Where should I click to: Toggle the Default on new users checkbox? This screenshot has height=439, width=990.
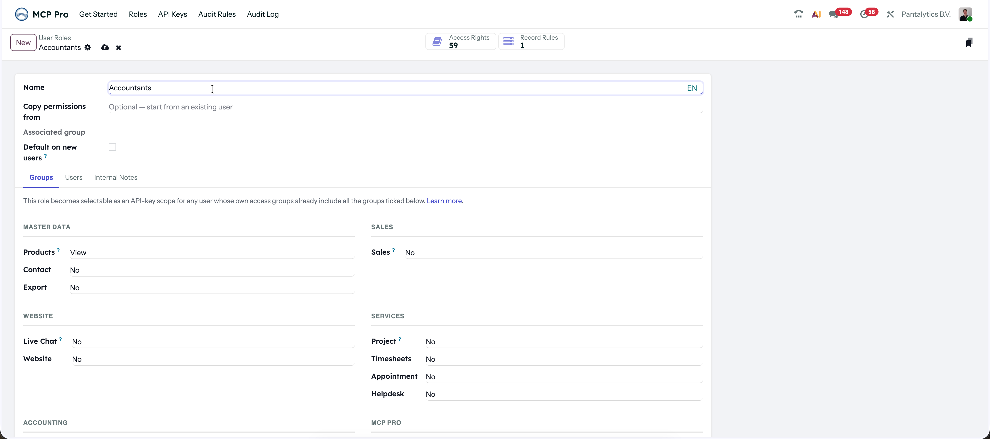pos(112,147)
